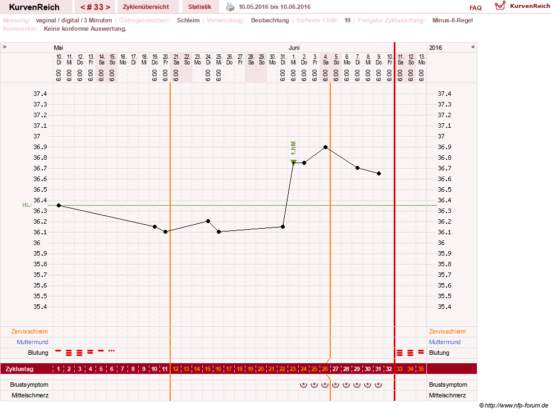The image size is (551, 412).
Task: Click the 36.1 data point on May 20
Action: point(166,232)
